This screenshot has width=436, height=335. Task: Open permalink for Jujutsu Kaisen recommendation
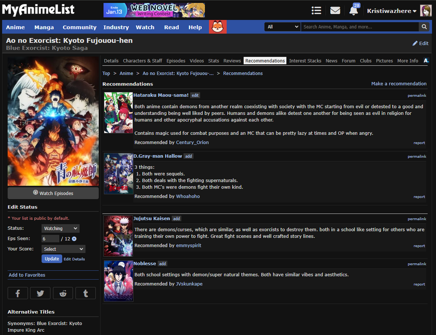pyautogui.click(x=417, y=219)
